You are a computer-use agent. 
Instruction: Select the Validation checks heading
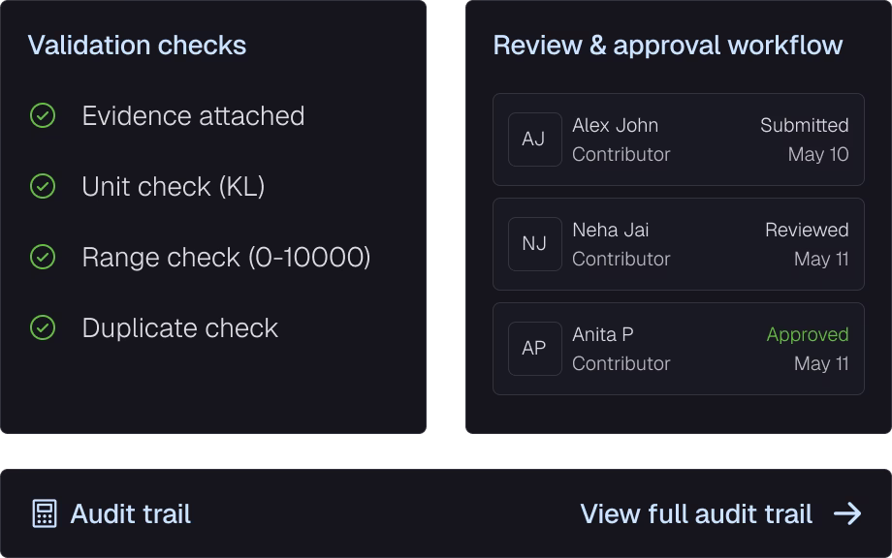tap(137, 45)
